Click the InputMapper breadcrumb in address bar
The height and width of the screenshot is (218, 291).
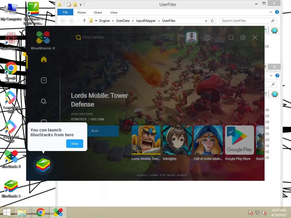(x=146, y=21)
